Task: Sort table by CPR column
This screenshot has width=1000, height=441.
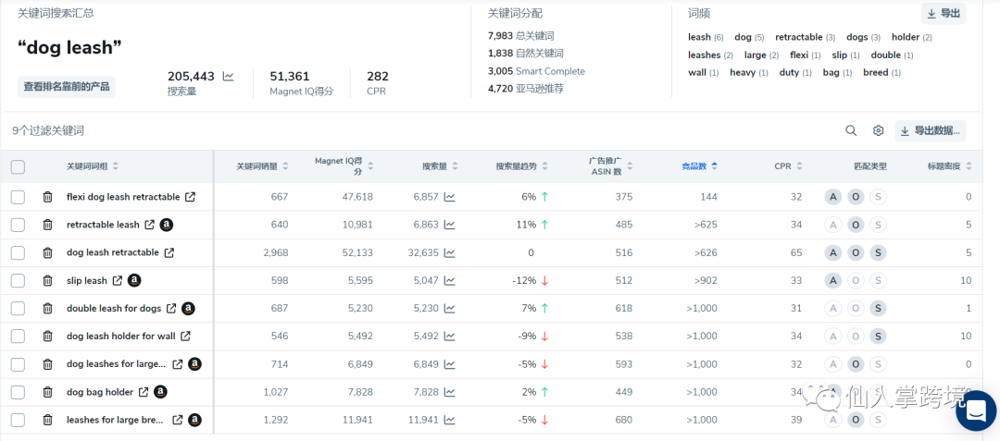Action: 788,166
